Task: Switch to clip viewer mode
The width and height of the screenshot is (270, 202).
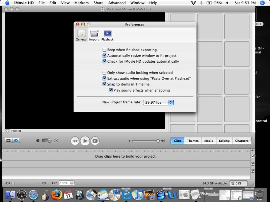Action: [x=8, y=141]
